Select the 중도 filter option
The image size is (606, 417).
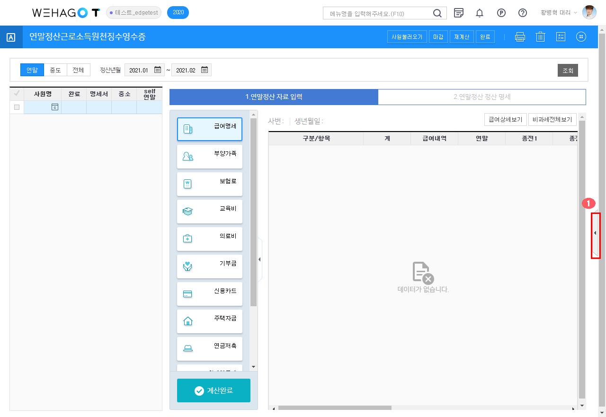55,70
